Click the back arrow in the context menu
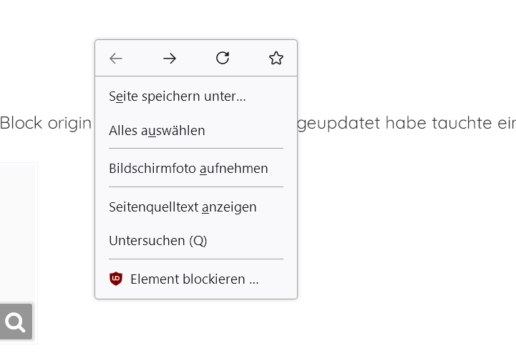The image size is (516, 358). 116,59
